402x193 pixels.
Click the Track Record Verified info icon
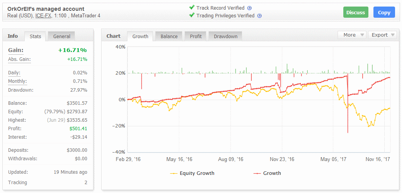[x=249, y=8]
